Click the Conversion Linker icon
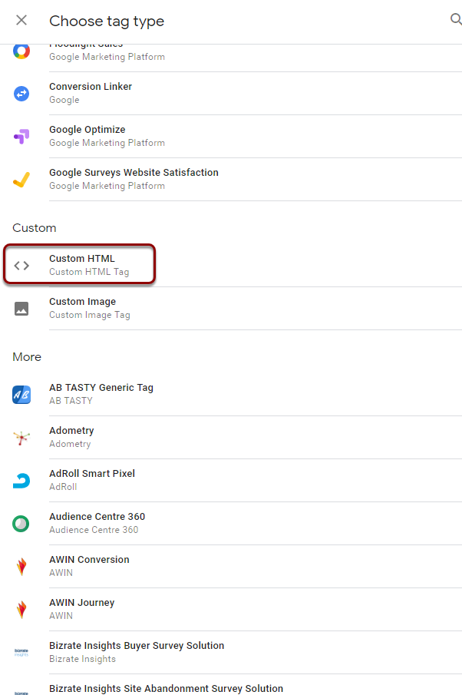The width and height of the screenshot is (462, 695). click(21, 94)
